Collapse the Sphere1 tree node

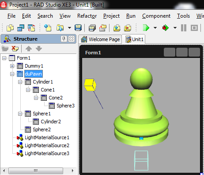(x=20, y=114)
